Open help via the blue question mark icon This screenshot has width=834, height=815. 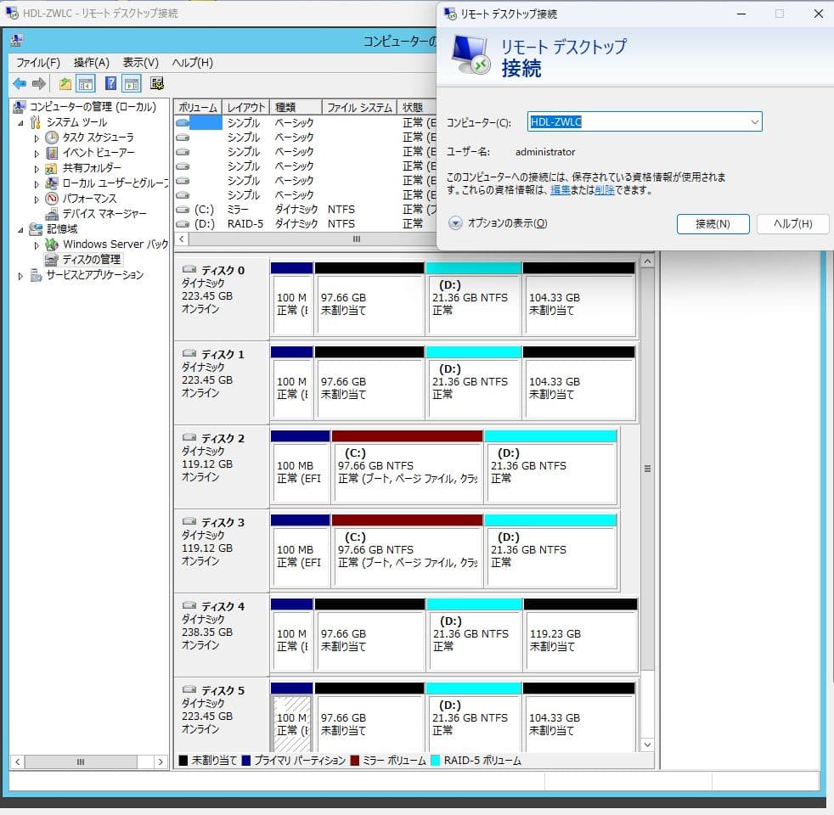110,83
